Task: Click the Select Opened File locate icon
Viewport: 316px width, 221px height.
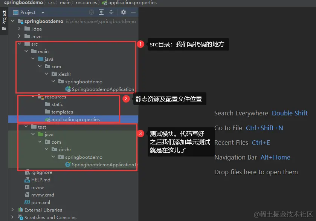Action: click(92, 12)
